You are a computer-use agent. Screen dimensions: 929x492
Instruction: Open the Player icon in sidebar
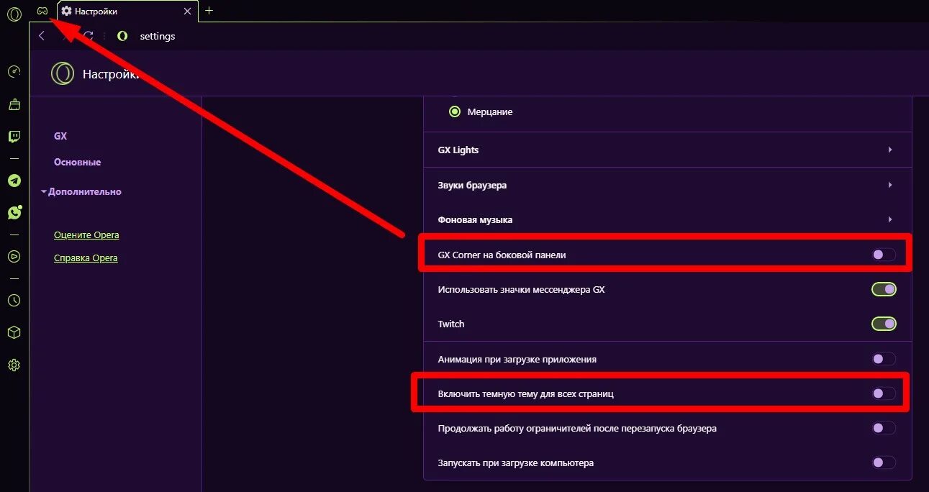coord(14,256)
